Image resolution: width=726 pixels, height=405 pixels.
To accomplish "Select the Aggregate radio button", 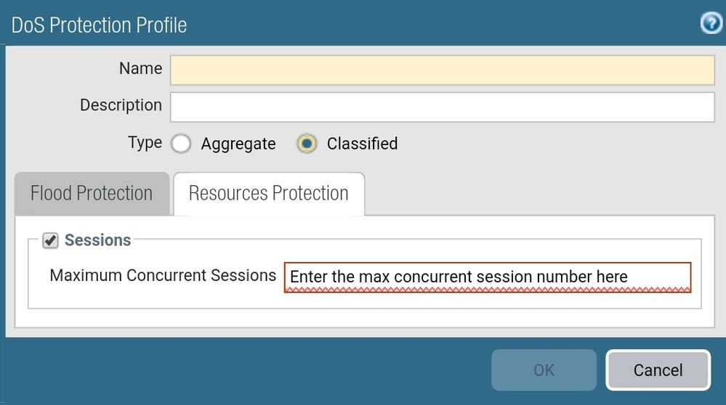I will pyautogui.click(x=180, y=144).
